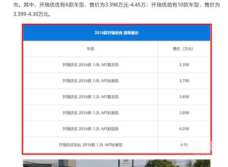Screen dimensions: 228x167
Task: Click the row 开瑞优优 2016款 1.2L-MT舒适型
Action: (117, 129)
